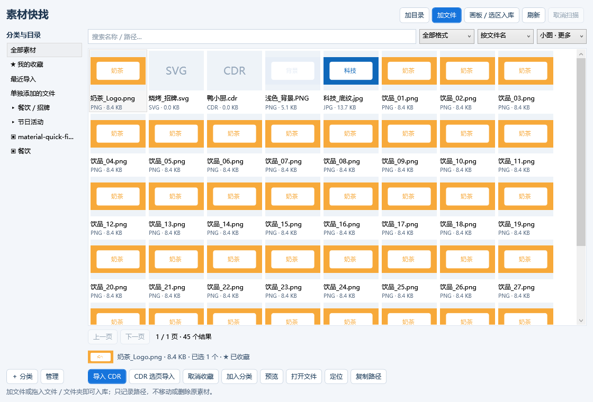Select 最近导入 in the sidebar
Image resolution: width=593 pixels, height=402 pixels.
coord(44,79)
